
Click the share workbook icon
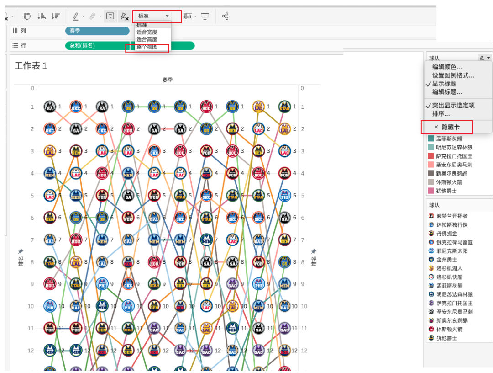(225, 16)
